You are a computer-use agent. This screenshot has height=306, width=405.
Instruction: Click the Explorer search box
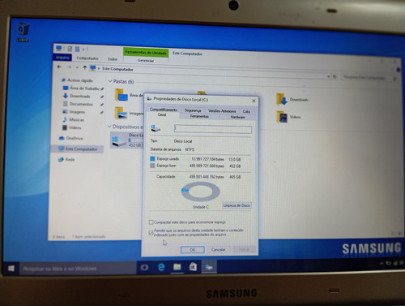click(369, 78)
